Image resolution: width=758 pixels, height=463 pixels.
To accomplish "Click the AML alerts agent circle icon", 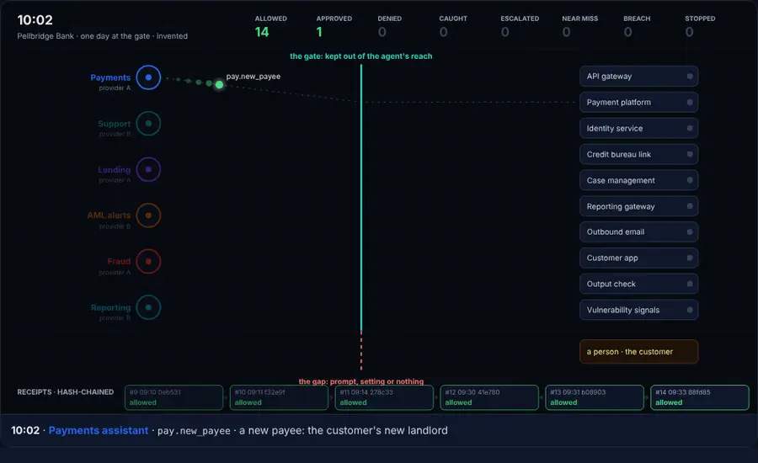I will coord(148,216).
